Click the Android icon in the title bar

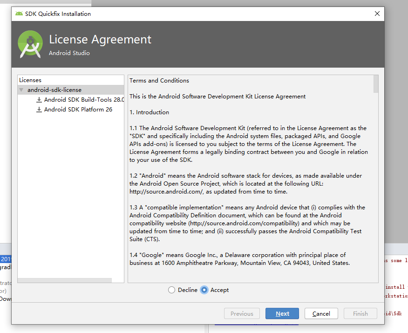click(19, 14)
